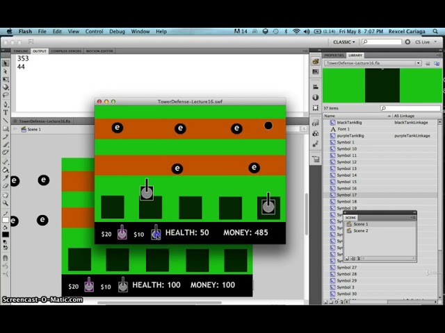Switch to the Properties tab
Screen dimensions: 445x333
334,55
